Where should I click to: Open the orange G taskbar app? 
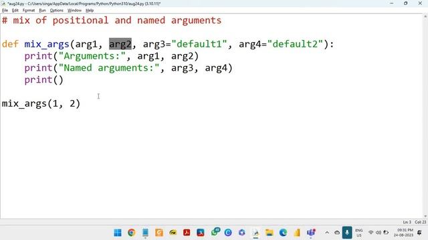[159, 233]
